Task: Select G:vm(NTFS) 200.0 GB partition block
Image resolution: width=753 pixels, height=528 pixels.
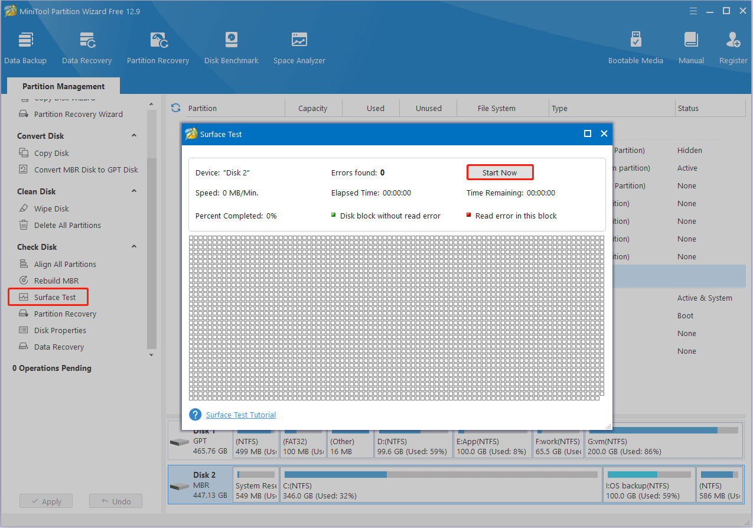Action: (x=664, y=441)
